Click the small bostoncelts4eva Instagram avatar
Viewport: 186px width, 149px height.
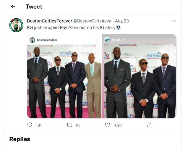(32, 40)
